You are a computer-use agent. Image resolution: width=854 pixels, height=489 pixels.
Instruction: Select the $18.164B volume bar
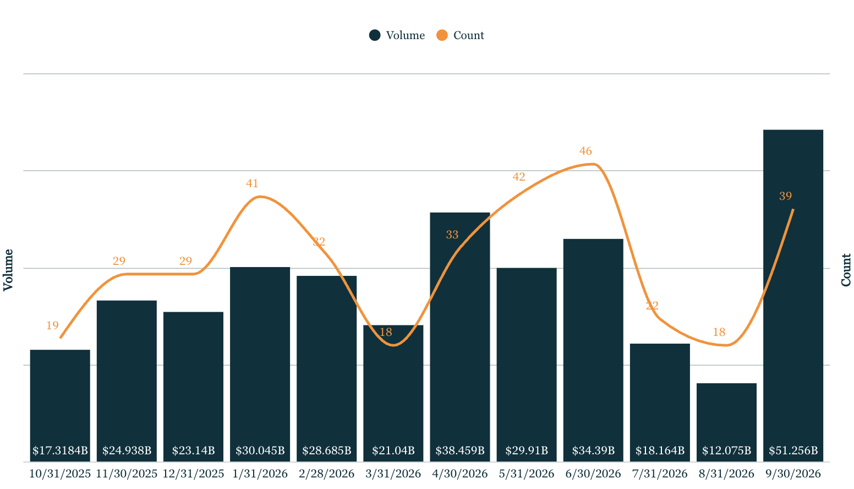pyautogui.click(x=660, y=403)
